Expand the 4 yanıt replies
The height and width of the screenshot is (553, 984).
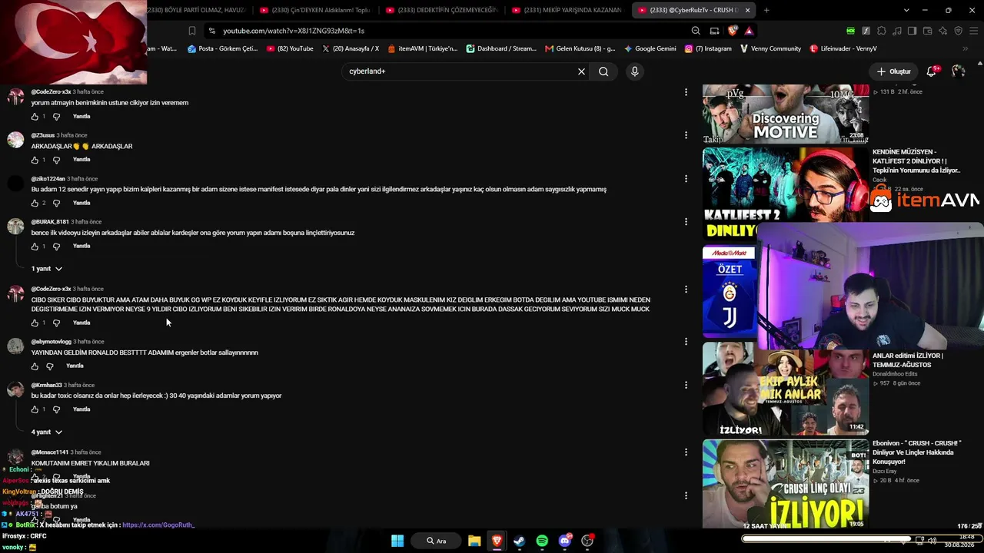(x=47, y=432)
